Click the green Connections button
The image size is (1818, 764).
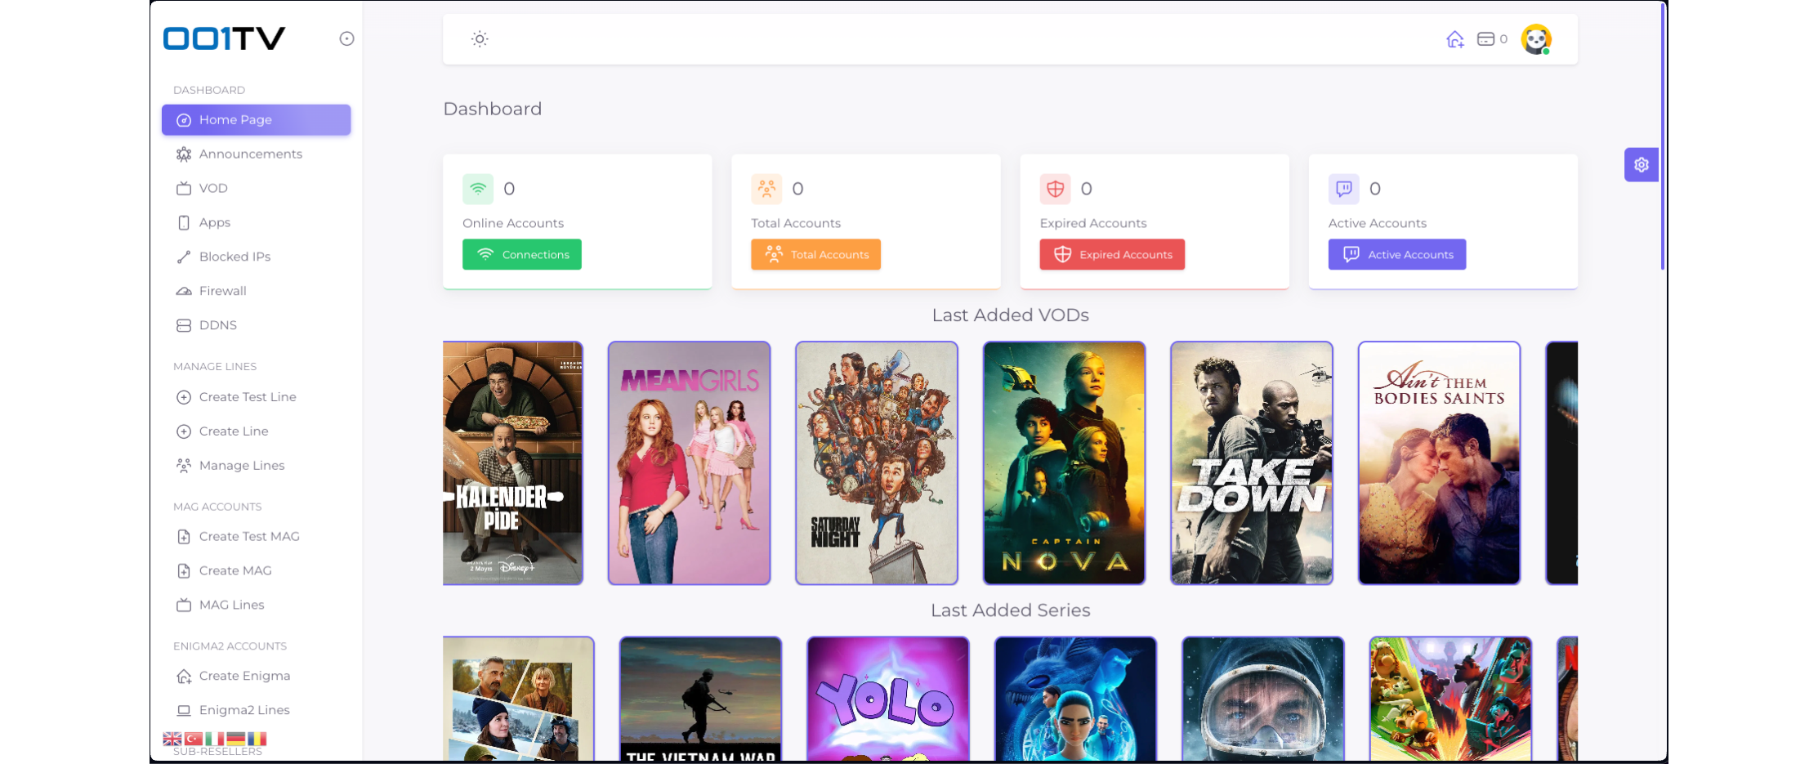pos(522,255)
